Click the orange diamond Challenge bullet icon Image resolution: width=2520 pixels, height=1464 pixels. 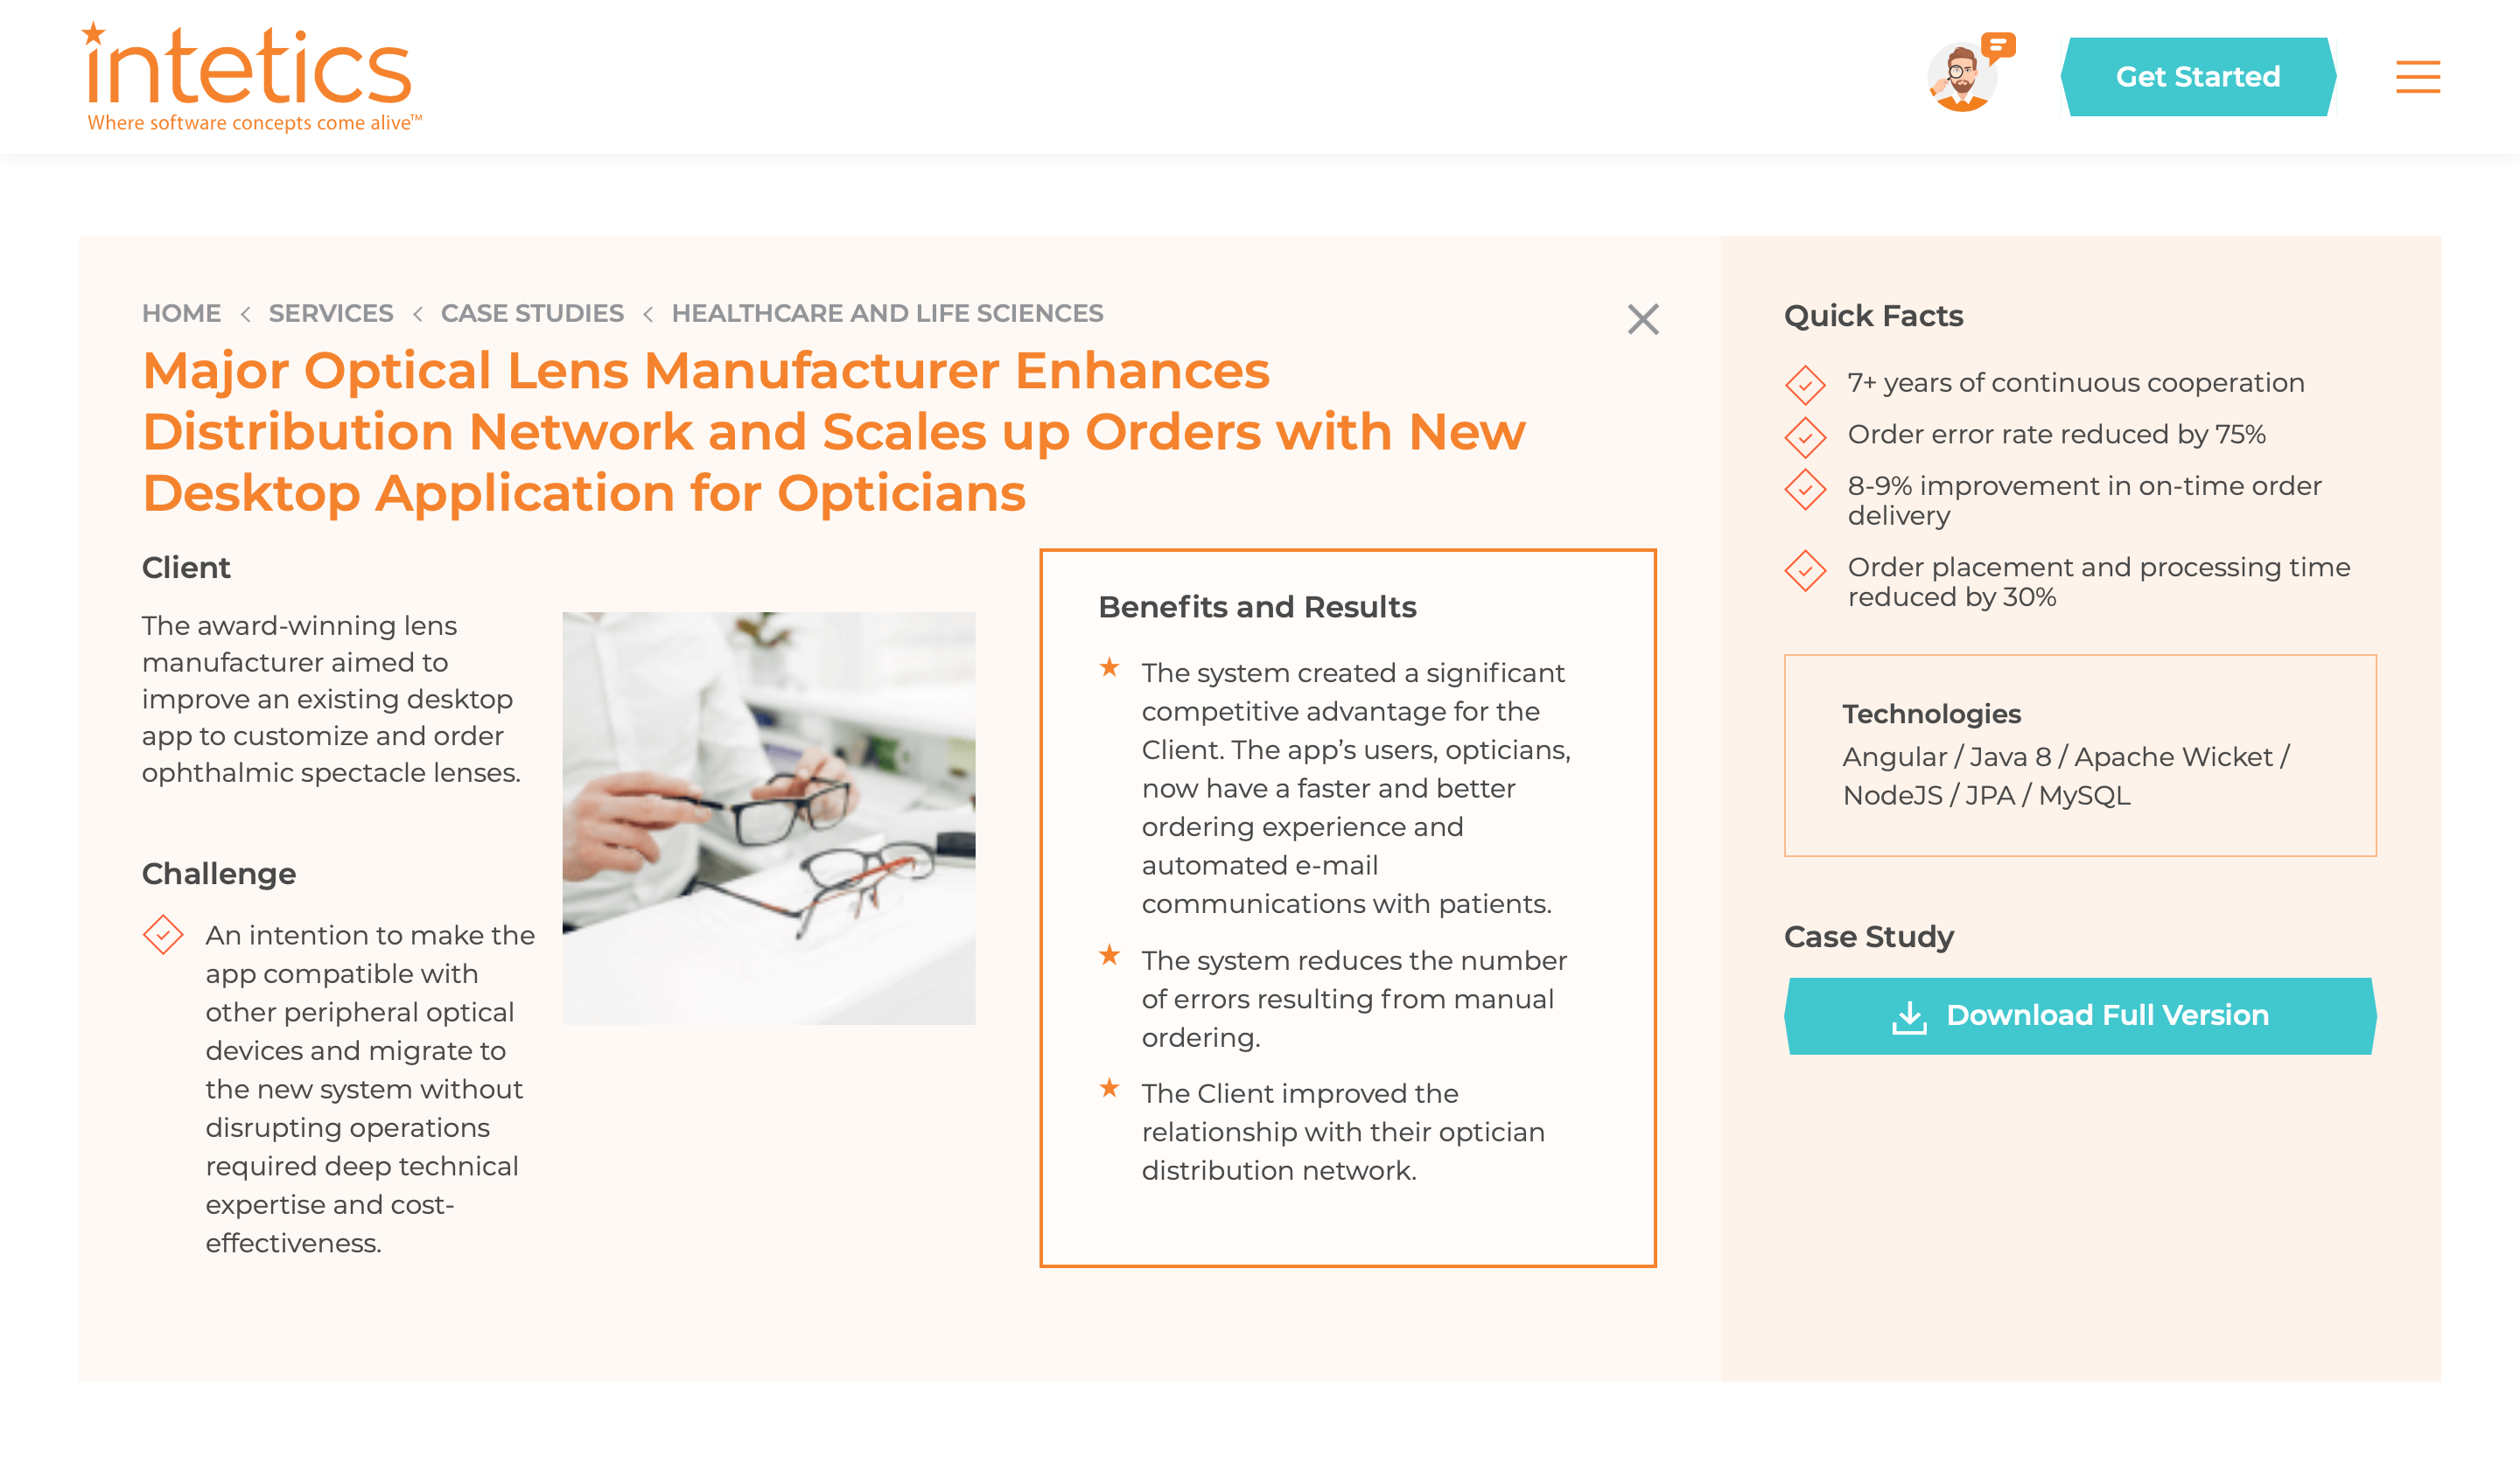[160, 934]
